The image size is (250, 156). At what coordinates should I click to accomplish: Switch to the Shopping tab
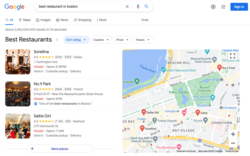pyautogui.click(x=82, y=20)
